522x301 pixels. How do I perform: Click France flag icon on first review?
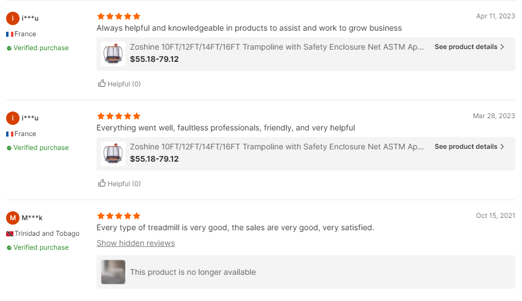[9, 34]
